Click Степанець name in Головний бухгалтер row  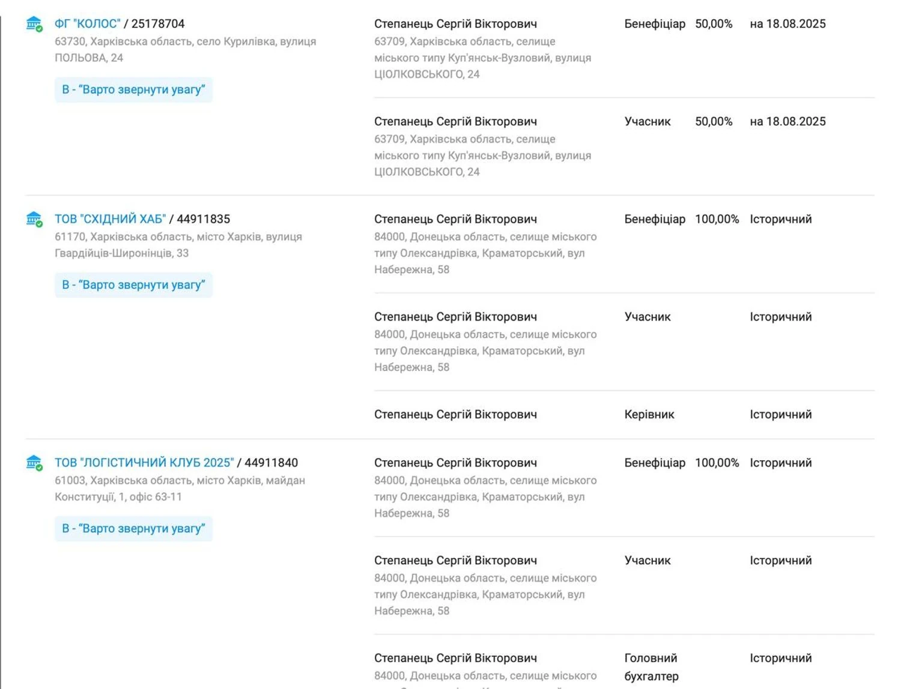[455, 658]
